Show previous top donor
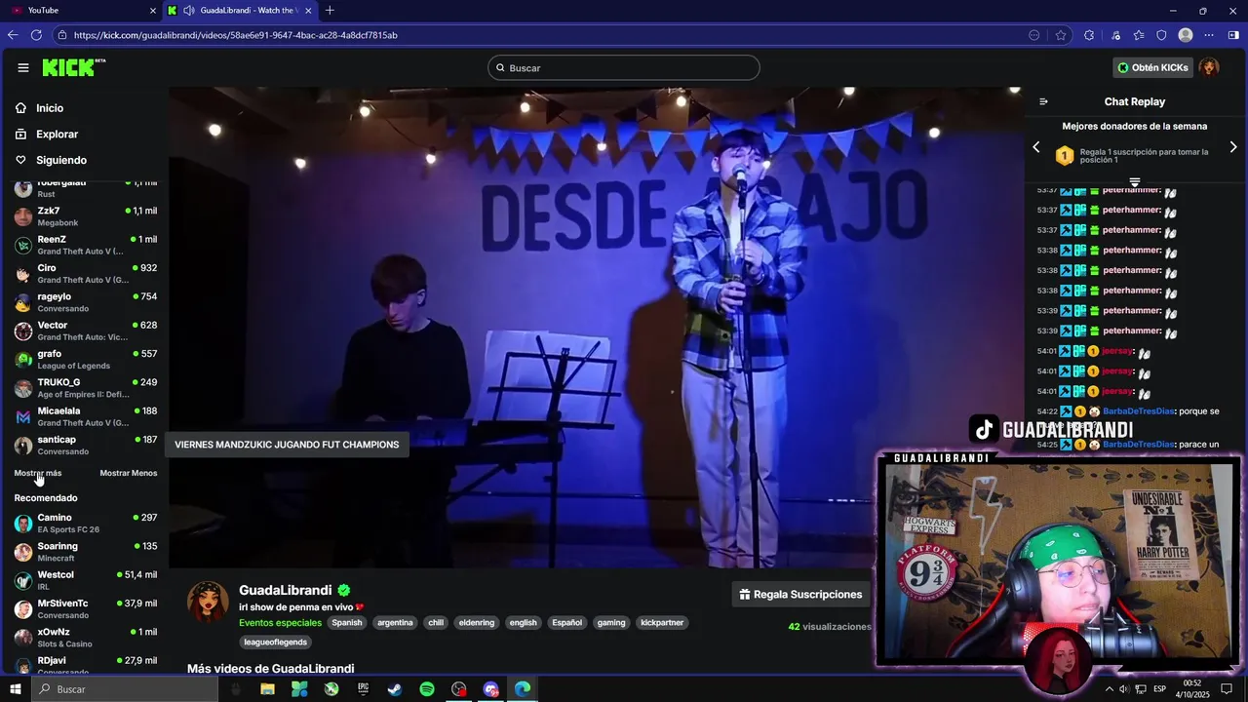This screenshot has width=1248, height=702. click(1036, 147)
